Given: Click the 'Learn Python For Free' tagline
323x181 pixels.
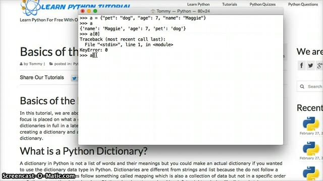Looking at the screenshot, I should [x=49, y=20].
